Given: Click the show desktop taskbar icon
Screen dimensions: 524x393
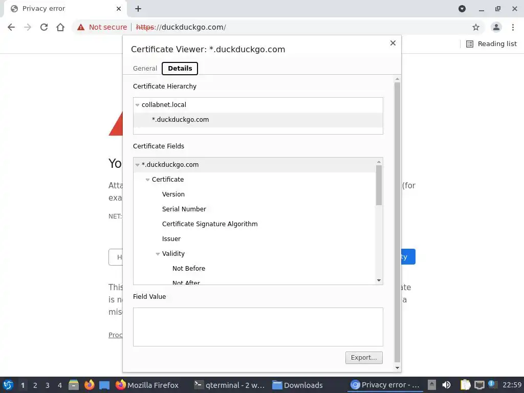Looking at the screenshot, I should point(104,385).
